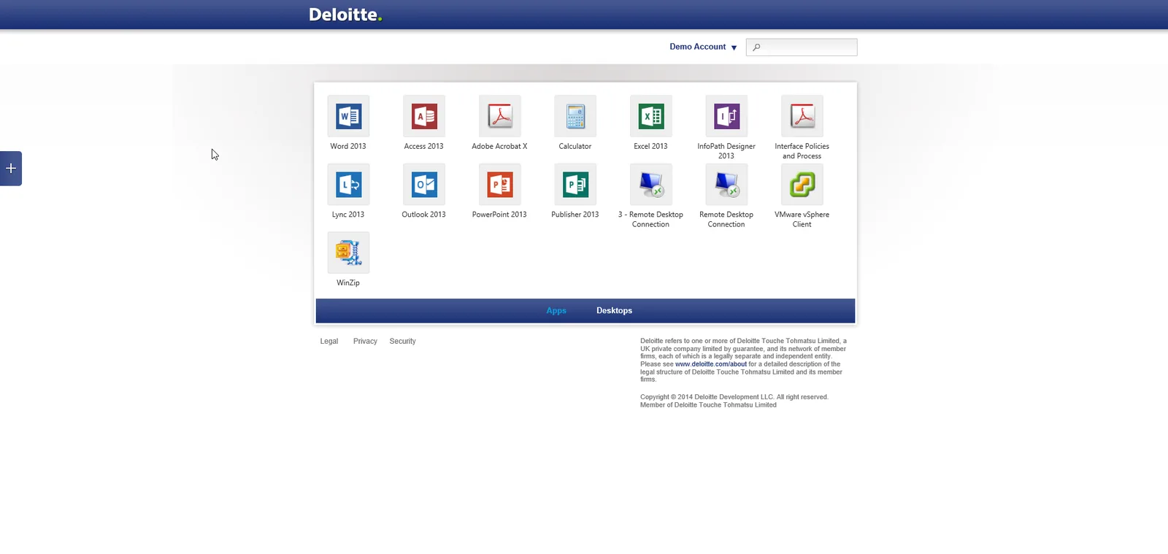
Task: Open the Legal footer link
Action: pos(329,341)
